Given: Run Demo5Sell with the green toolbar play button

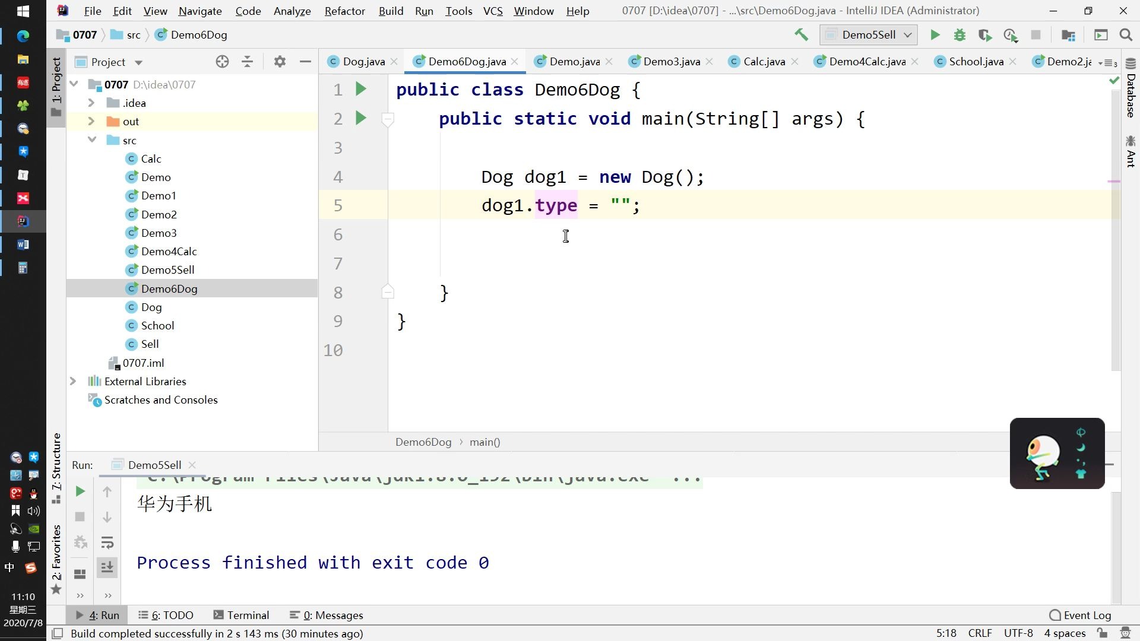Looking at the screenshot, I should point(935,35).
